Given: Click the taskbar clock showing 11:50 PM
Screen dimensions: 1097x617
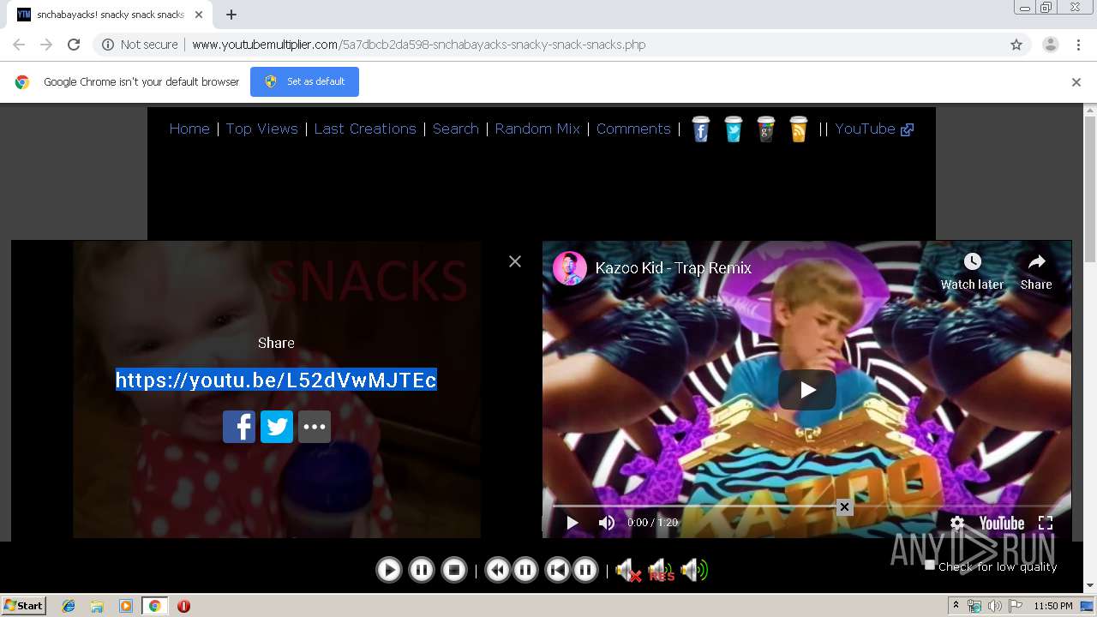Looking at the screenshot, I should pyautogui.click(x=1052, y=606).
